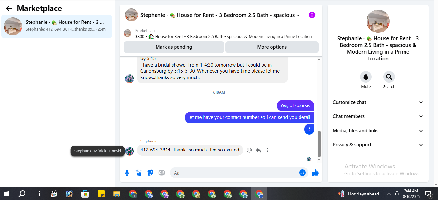Expand Privacy & support section
The width and height of the screenshot is (438, 200).
pyautogui.click(x=378, y=145)
